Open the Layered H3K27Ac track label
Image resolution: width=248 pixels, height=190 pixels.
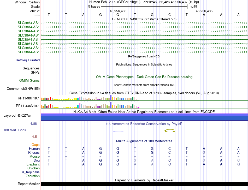17,116
